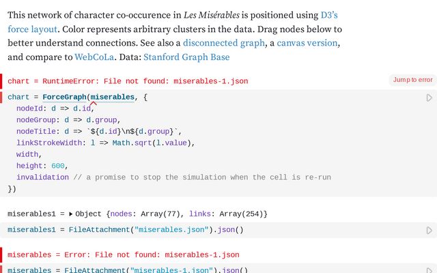
Task: Click the chart RuntimeError message
Action: tap(128, 81)
